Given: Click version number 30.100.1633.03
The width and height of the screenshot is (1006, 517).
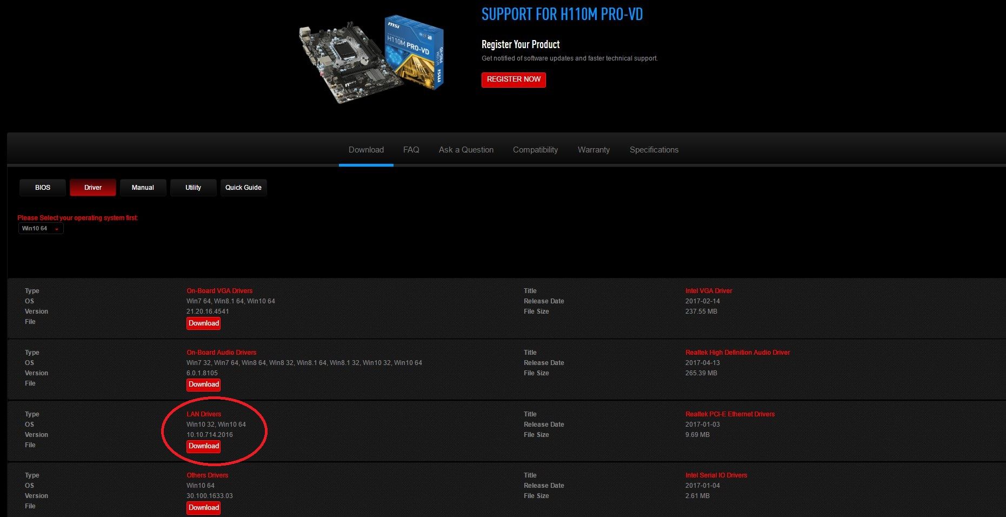Looking at the screenshot, I should click(210, 496).
